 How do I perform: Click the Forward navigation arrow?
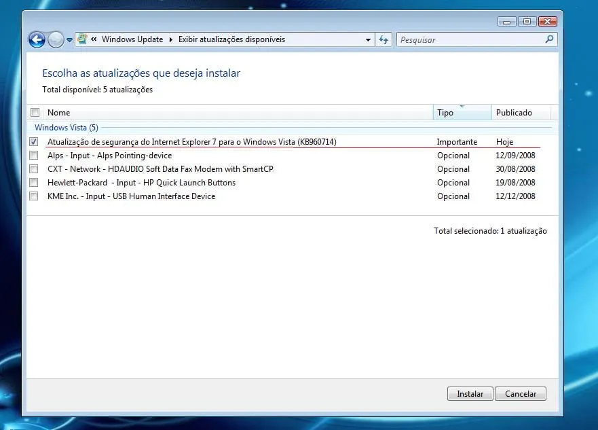[56, 40]
